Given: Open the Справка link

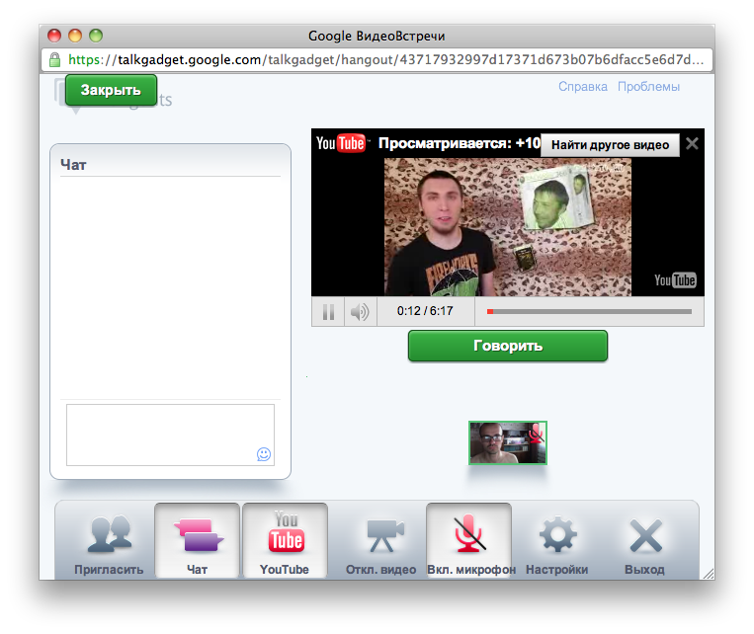Looking at the screenshot, I should [x=582, y=87].
